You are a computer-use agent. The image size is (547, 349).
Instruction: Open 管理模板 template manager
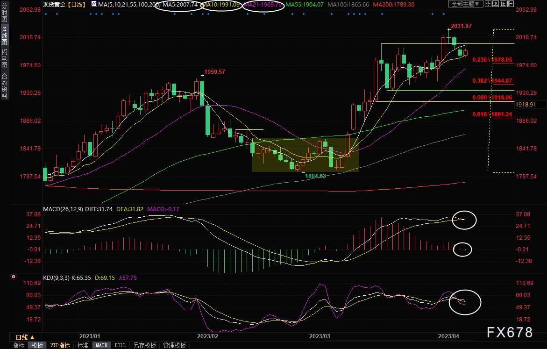click(174, 345)
